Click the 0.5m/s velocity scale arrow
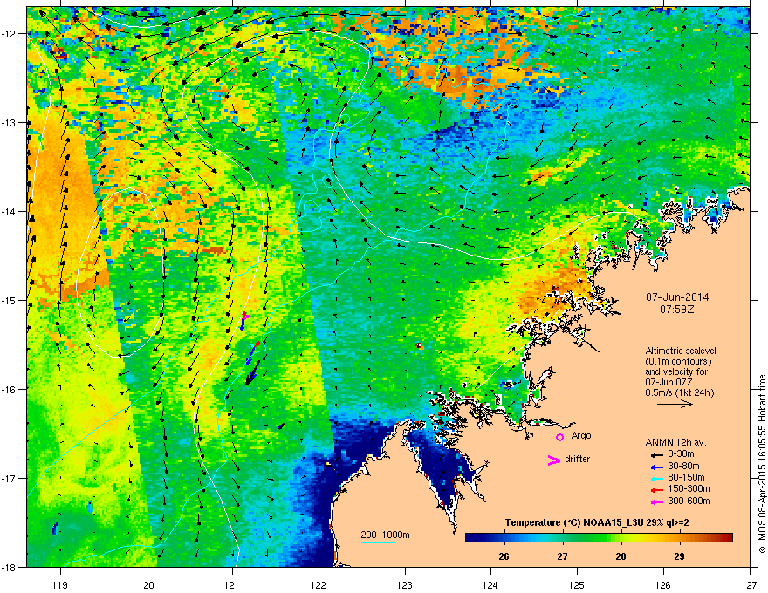The width and height of the screenshot is (768, 593). [675, 404]
